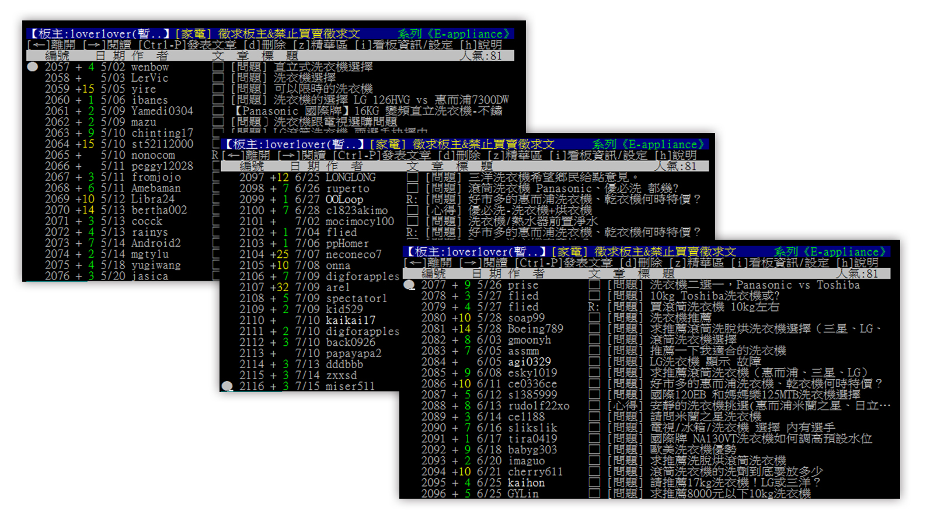Click [i]看板資訊/設定 in the window listing post 2057
Image resolution: width=934 pixels, height=525 pixels.
[x=403, y=45]
